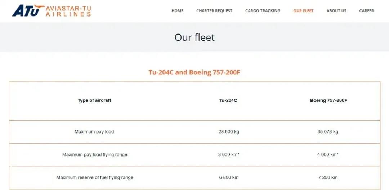Click the Tu-204C column header
Image resolution: width=389 pixels, height=190 pixels.
click(x=228, y=101)
